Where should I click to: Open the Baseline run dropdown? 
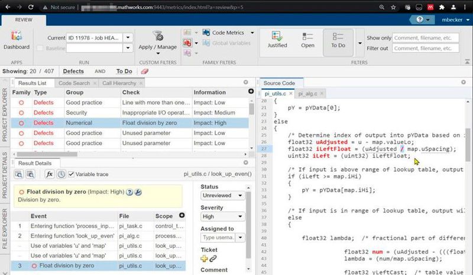[x=128, y=48]
